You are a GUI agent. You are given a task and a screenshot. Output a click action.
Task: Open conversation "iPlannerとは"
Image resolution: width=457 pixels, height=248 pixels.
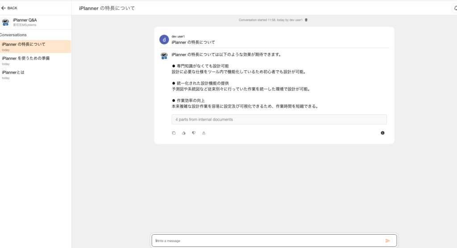35,74
